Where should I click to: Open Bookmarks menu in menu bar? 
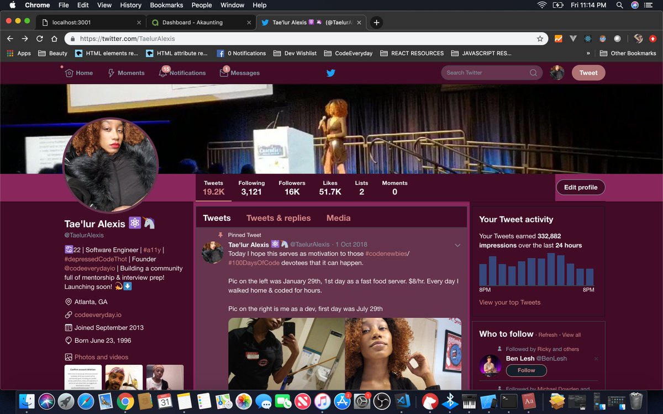[x=166, y=5]
